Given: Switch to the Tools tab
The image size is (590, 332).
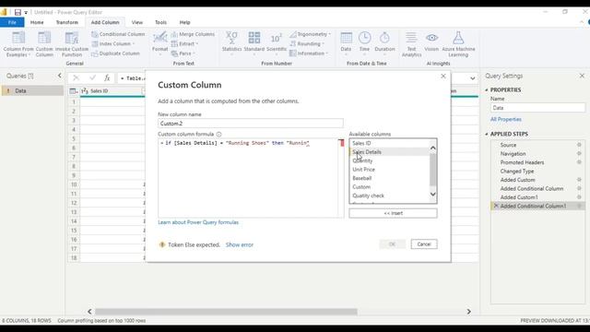Looking at the screenshot, I should coord(160,22).
